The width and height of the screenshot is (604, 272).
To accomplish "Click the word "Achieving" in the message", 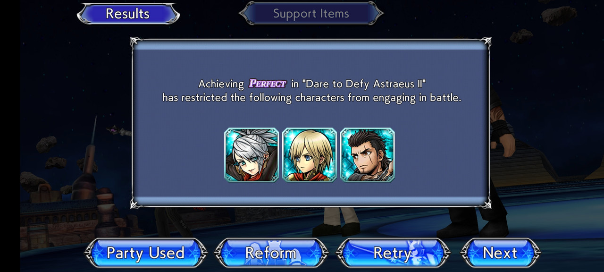I will (221, 84).
